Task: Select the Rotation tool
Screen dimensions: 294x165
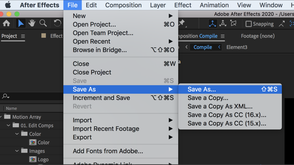Action: (57, 23)
